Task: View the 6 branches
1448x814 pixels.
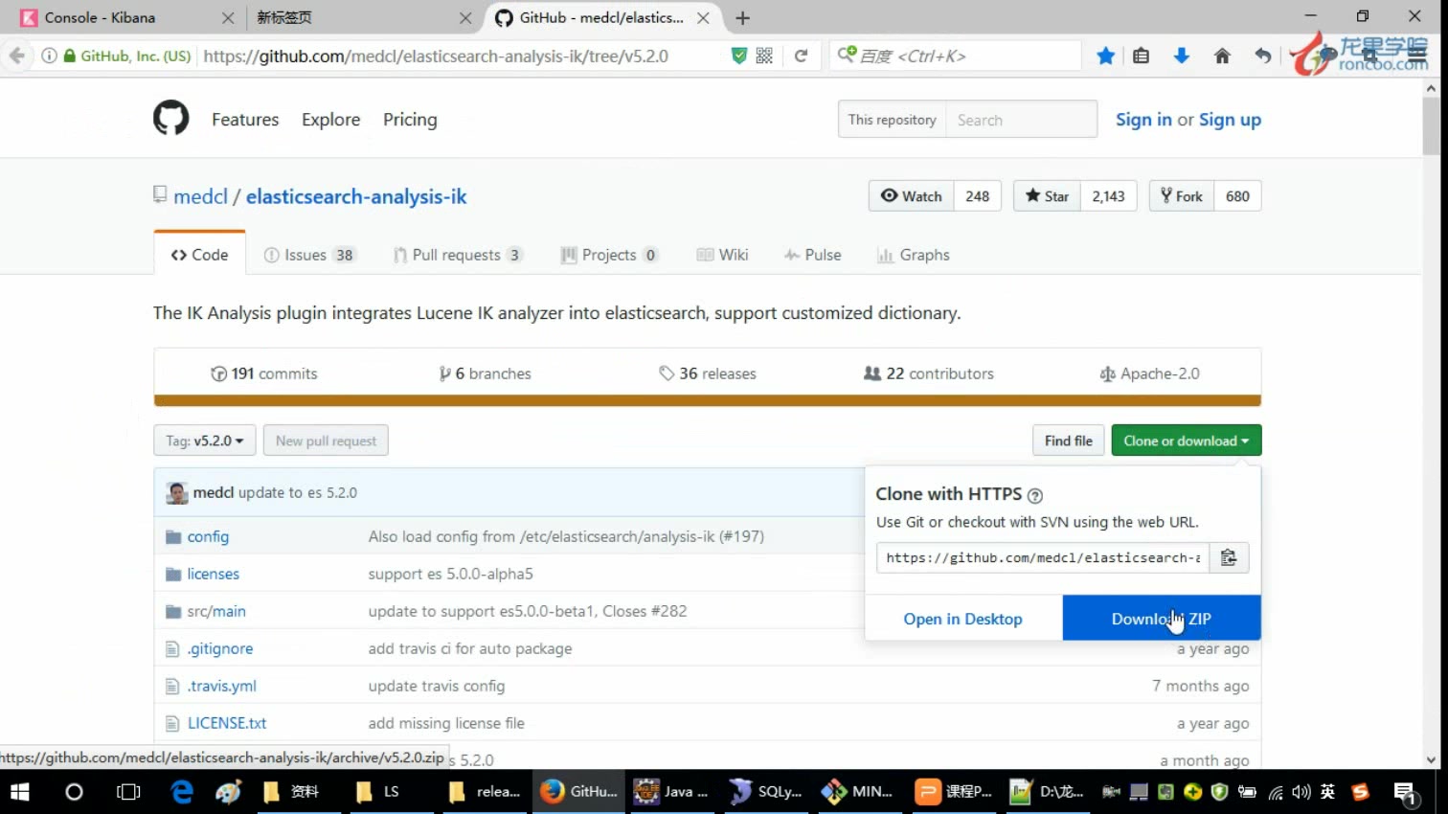Action: pos(485,373)
